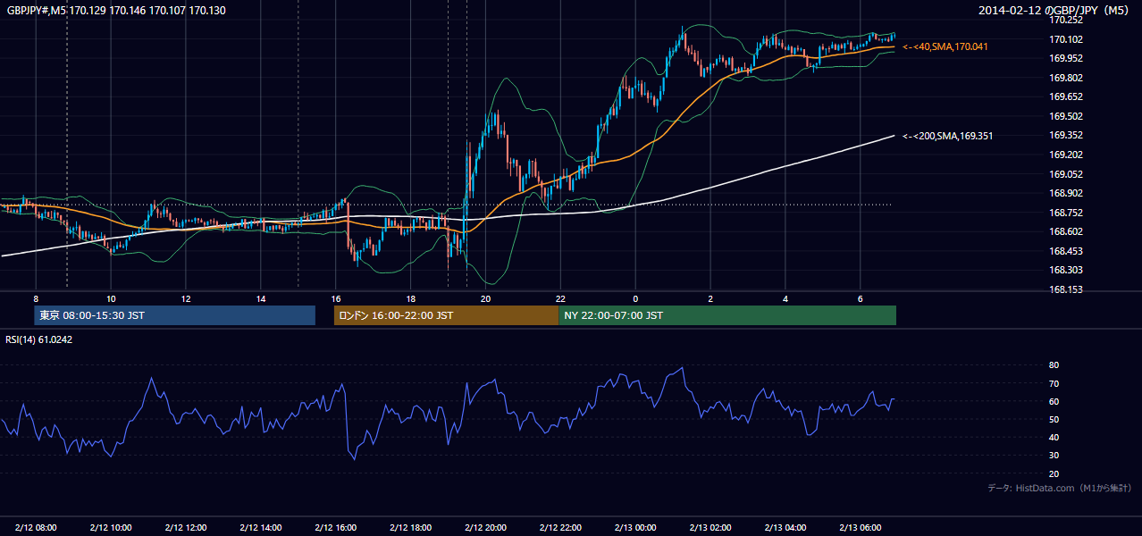Click the 169.352 price axis label

(x=1067, y=136)
